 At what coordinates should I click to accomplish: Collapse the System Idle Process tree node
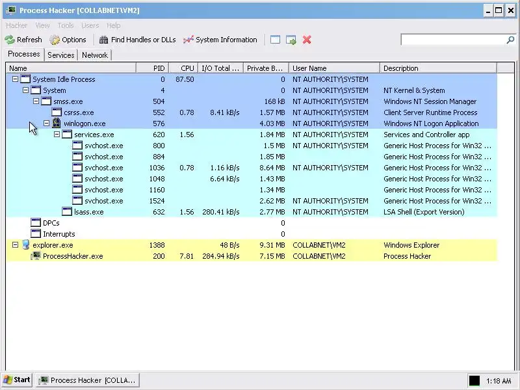(15, 79)
